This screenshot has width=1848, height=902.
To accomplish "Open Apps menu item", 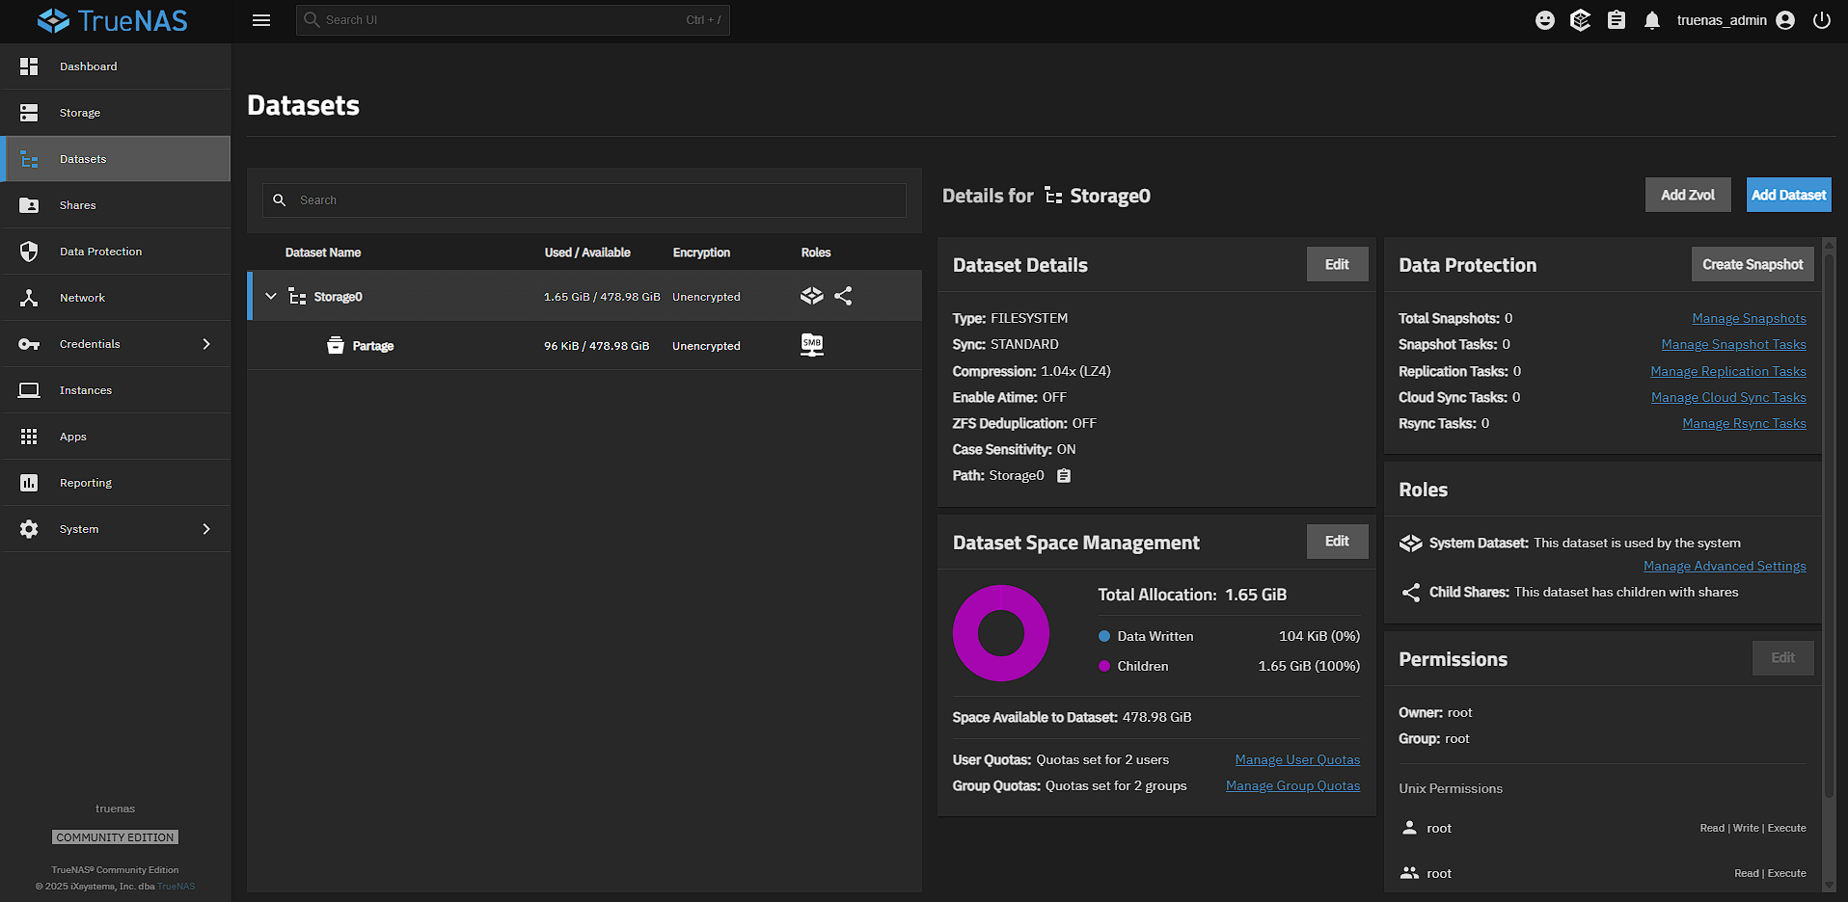I will pyautogui.click(x=116, y=437).
